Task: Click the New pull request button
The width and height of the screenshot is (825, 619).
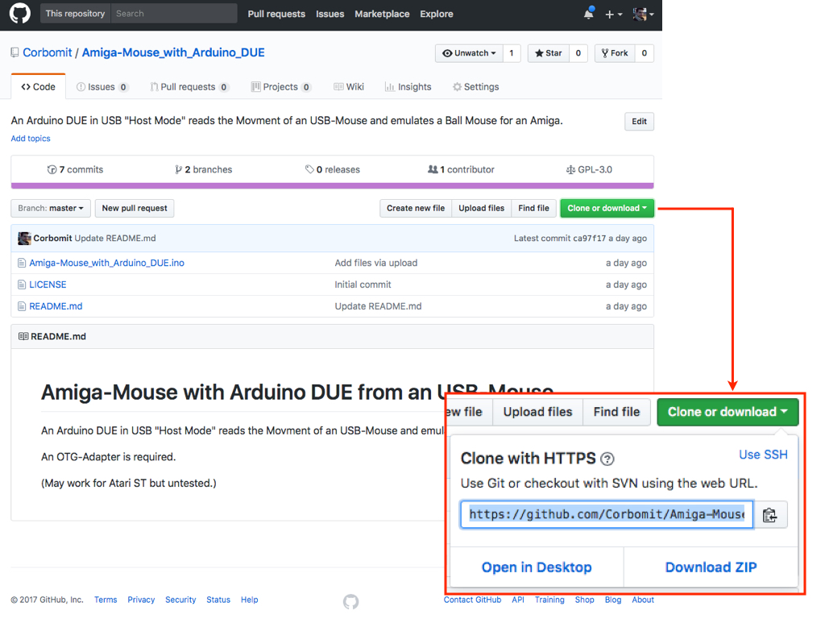Action: [135, 208]
